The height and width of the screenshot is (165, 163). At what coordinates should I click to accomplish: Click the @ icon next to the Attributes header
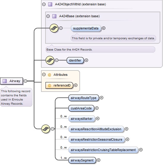click(x=49, y=75)
